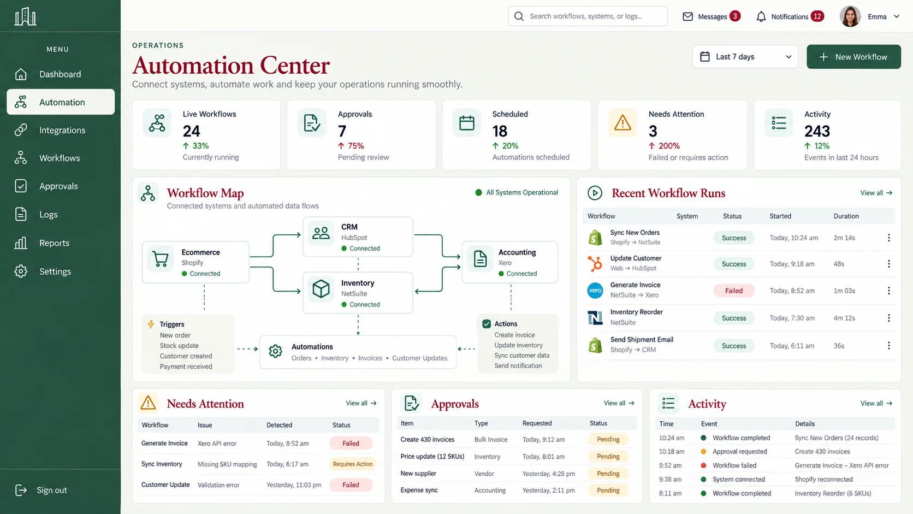This screenshot has height=514, width=913.
Task: Click the search workflows input field
Action: (588, 16)
